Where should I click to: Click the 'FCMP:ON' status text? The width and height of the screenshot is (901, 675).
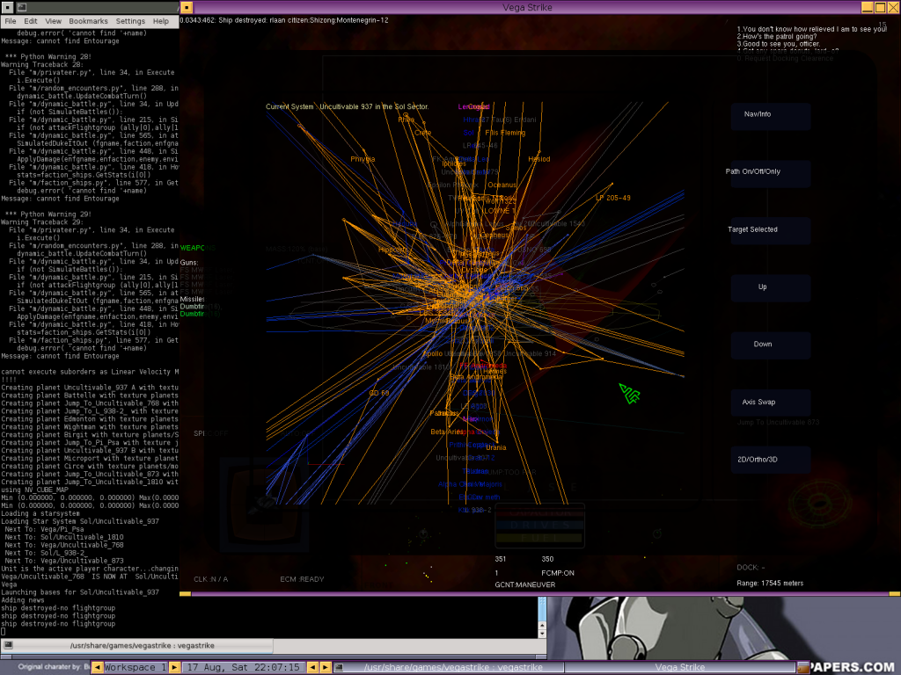coord(557,573)
